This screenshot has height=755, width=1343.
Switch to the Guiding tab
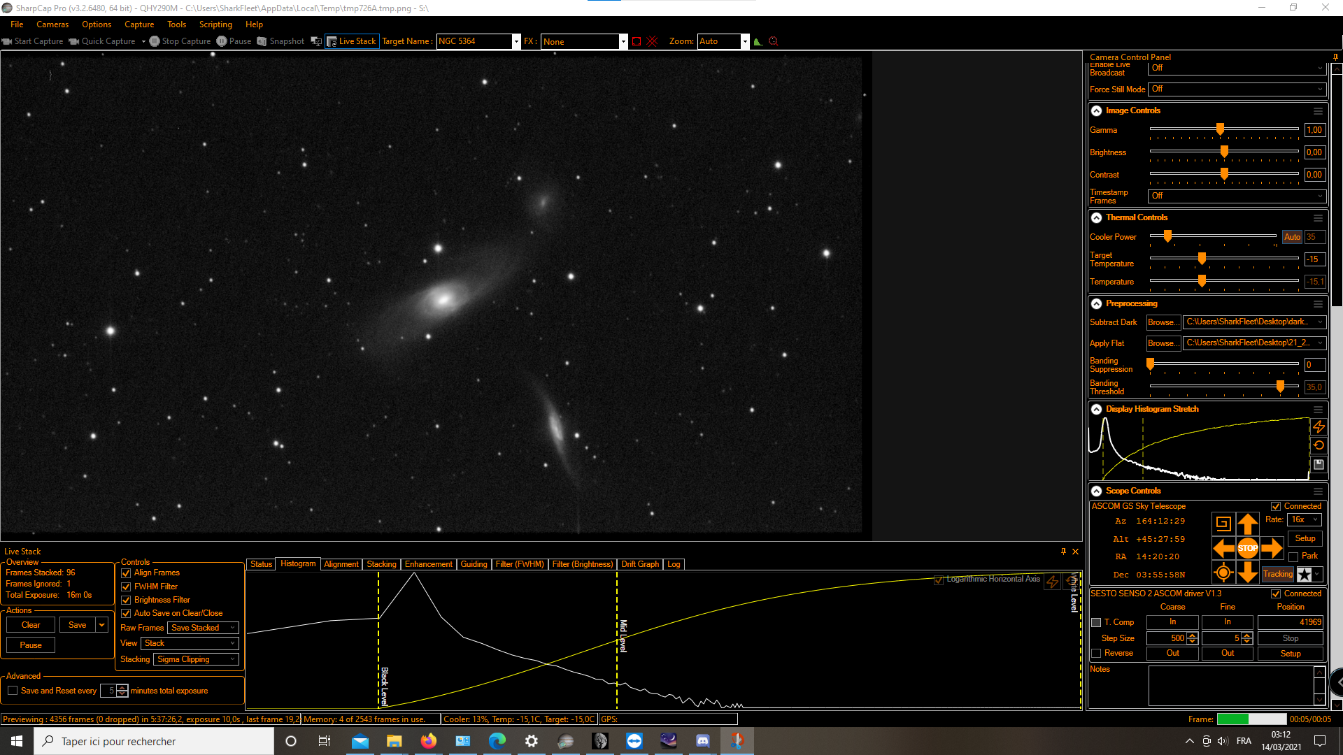[x=474, y=564]
